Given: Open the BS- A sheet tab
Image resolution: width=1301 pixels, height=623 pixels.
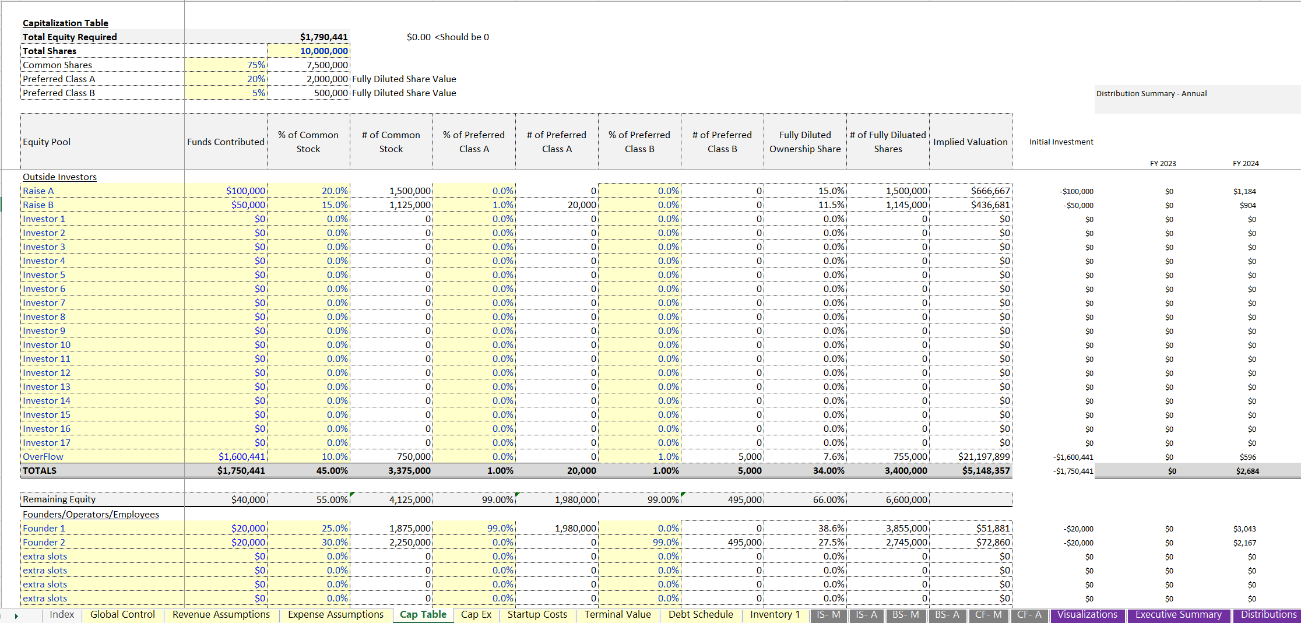Looking at the screenshot, I should (x=947, y=615).
